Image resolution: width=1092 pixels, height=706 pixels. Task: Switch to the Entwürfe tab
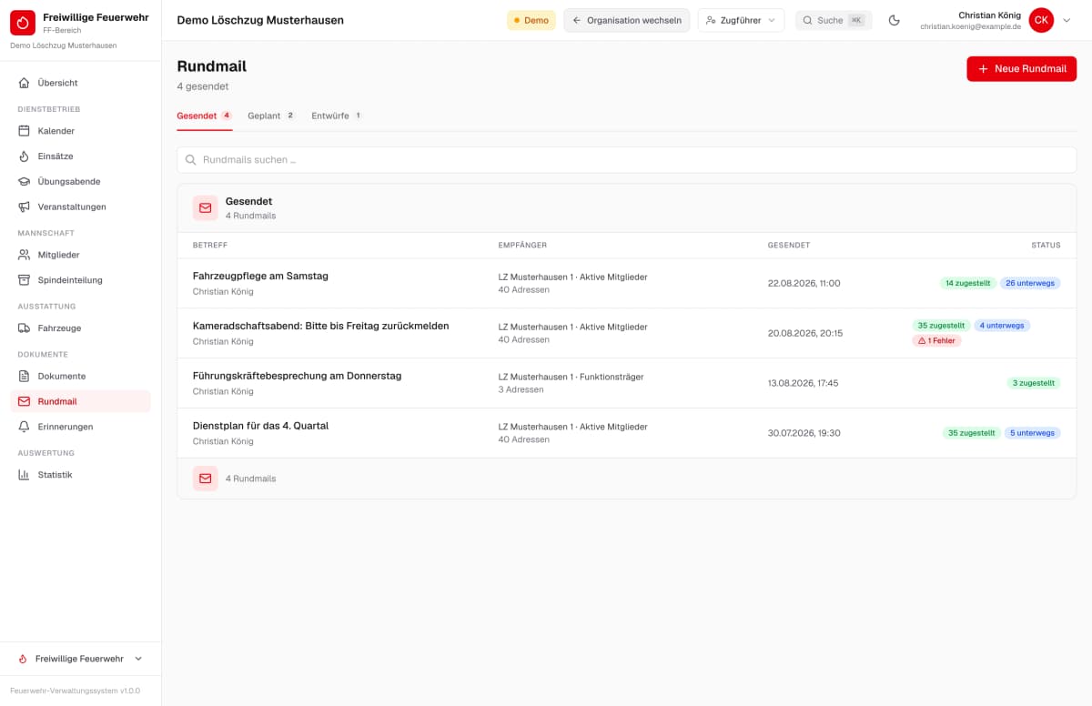pyautogui.click(x=337, y=116)
